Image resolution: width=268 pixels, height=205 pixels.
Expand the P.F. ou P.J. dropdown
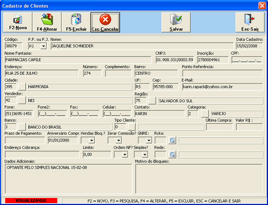coord(43,46)
